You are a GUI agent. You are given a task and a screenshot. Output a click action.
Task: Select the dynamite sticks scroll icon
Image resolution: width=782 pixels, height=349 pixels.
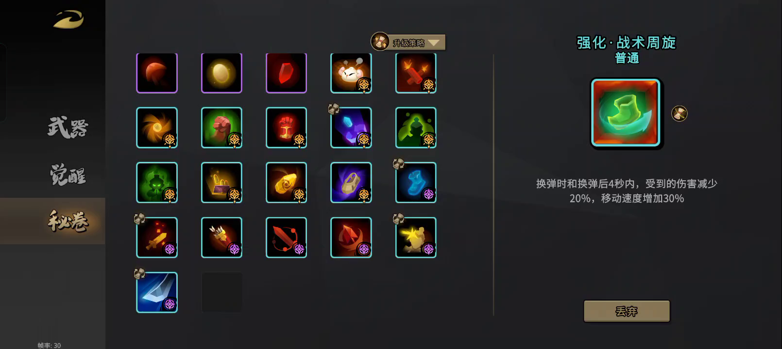click(416, 73)
